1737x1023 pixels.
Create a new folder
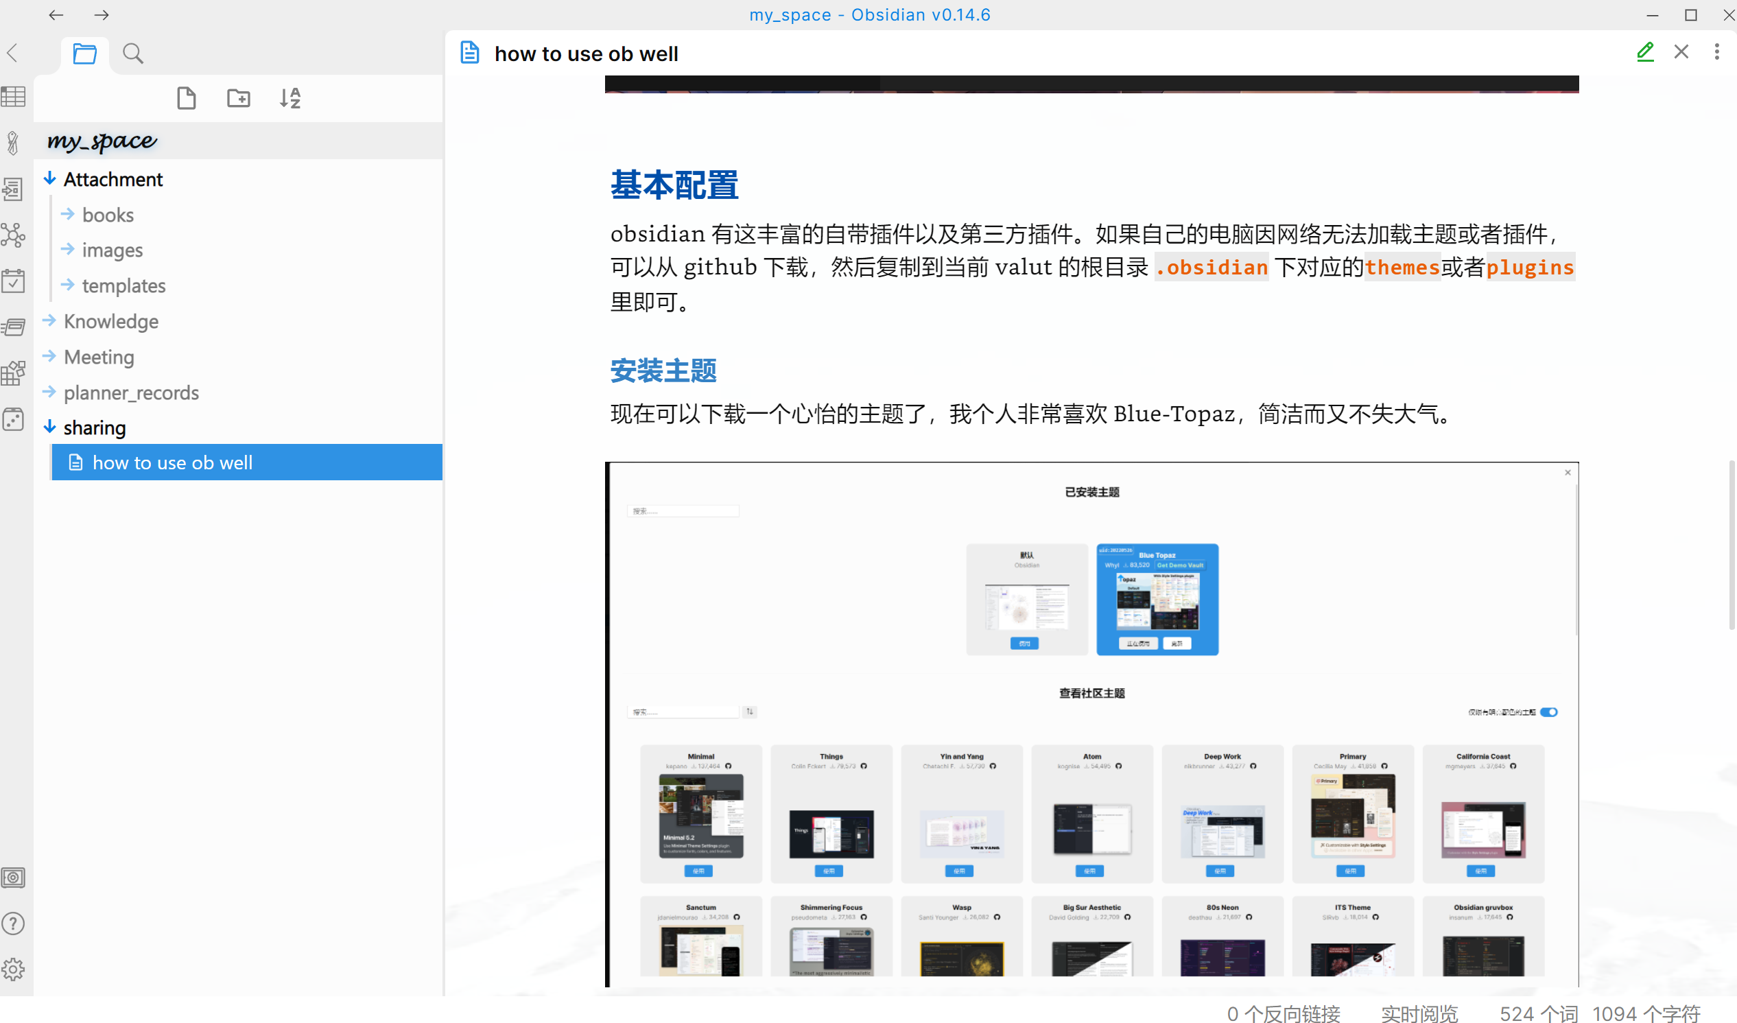coord(239,98)
